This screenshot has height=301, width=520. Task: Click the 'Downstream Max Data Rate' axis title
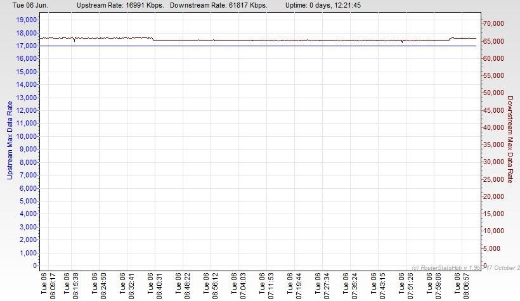tap(510, 139)
